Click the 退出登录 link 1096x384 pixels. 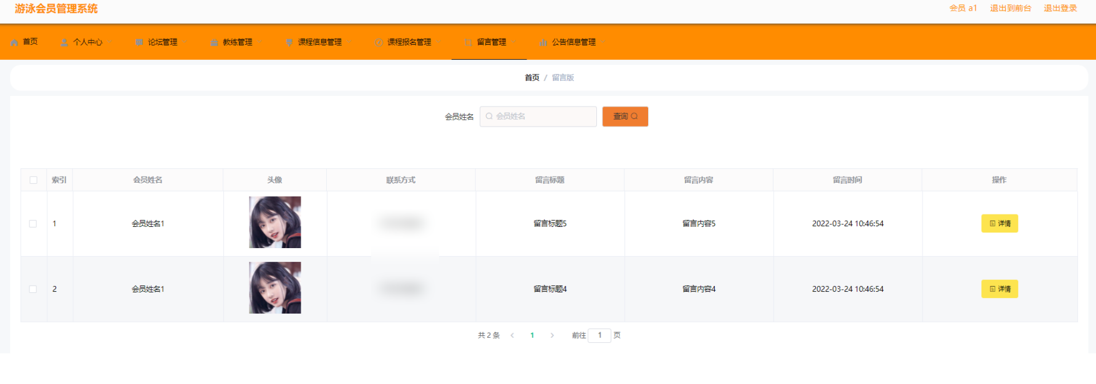pyautogui.click(x=1060, y=8)
